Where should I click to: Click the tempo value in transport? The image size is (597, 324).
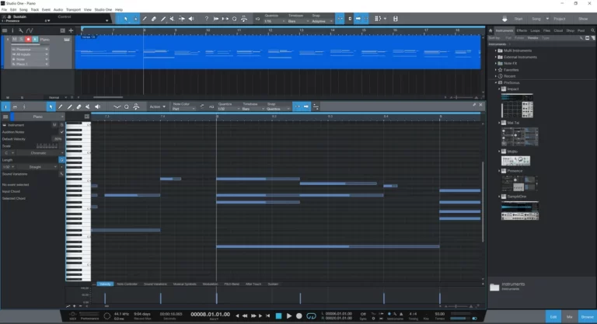[440, 314]
